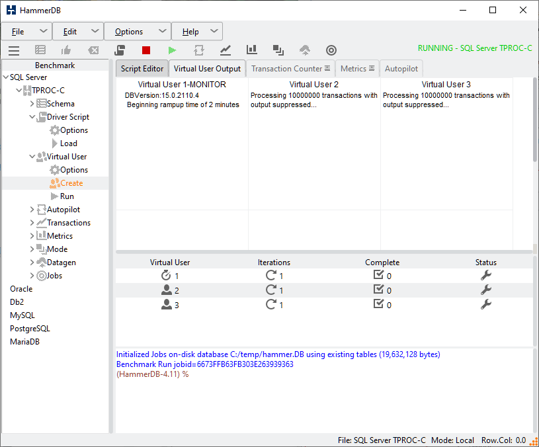Switch to the Metrics tab
The width and height of the screenshot is (539, 447).
point(358,69)
